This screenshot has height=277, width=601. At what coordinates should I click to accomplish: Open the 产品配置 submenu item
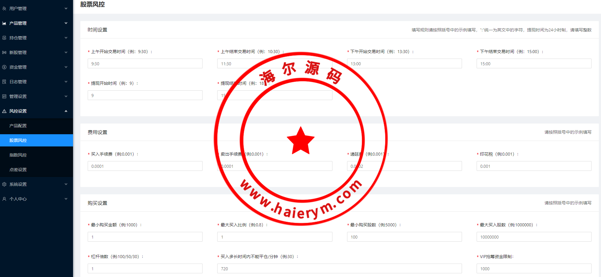pos(18,126)
